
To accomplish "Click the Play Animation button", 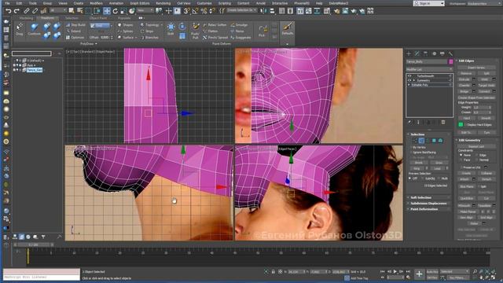I will point(395,271).
